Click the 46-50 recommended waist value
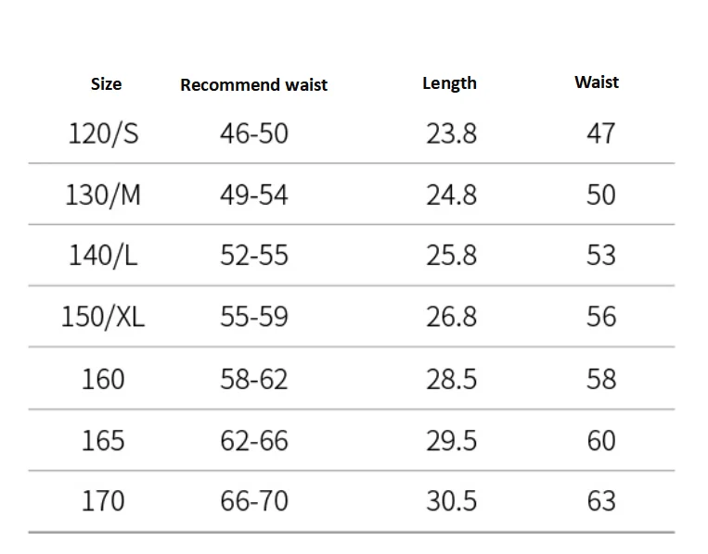This screenshot has width=708, height=554. (253, 133)
